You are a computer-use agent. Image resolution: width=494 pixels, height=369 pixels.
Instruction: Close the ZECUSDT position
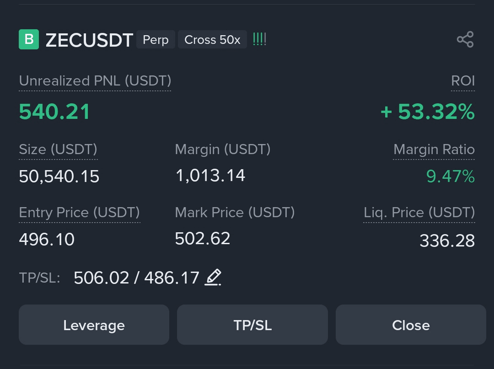(x=410, y=325)
